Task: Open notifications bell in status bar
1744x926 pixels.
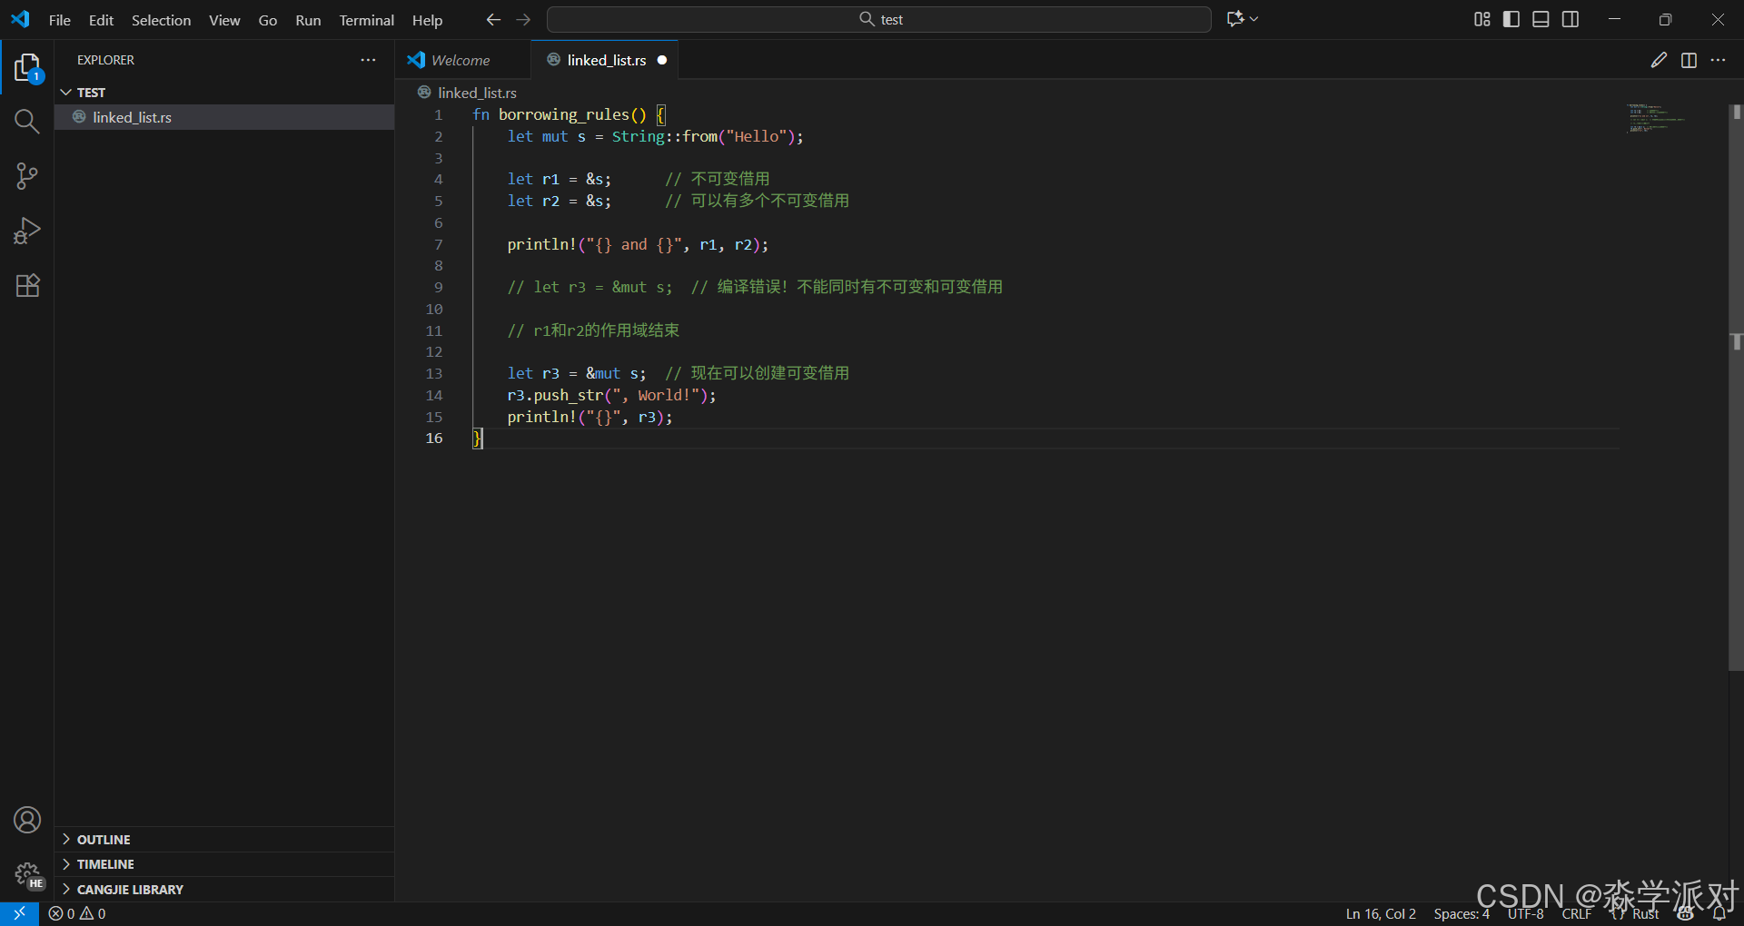Action: pyautogui.click(x=1719, y=913)
